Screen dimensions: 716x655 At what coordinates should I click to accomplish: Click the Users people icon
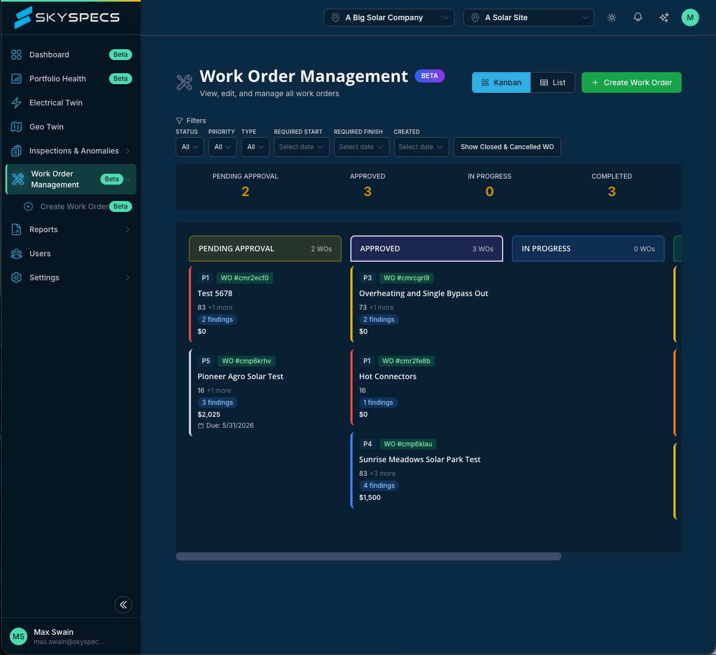click(x=16, y=253)
